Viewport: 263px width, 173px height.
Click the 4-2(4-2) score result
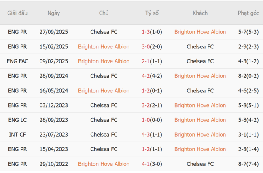(x=152, y=76)
